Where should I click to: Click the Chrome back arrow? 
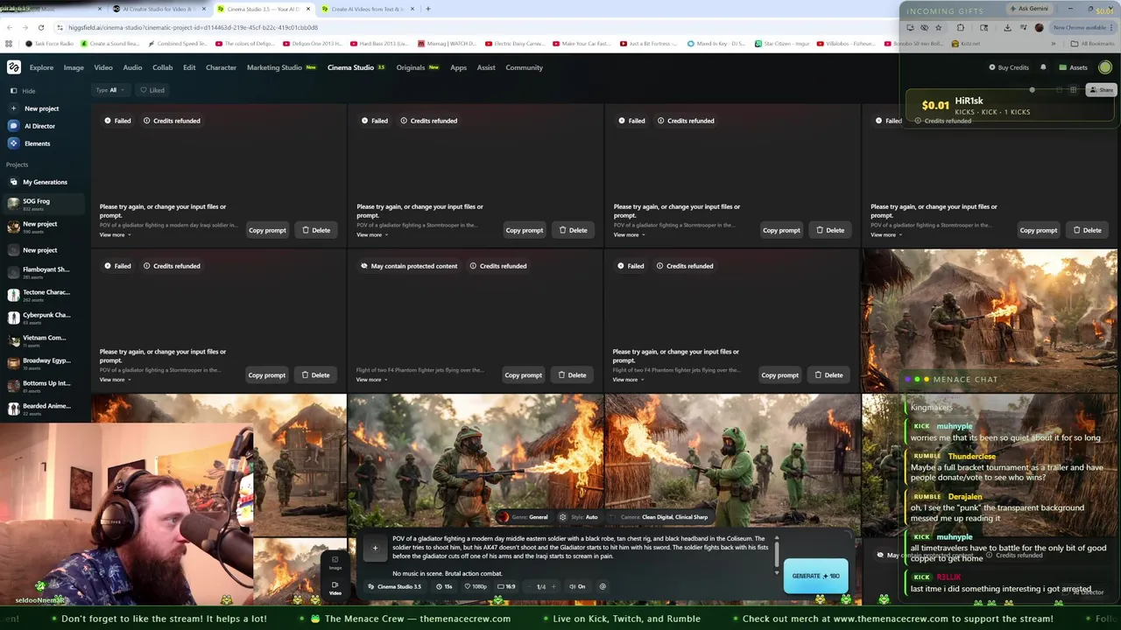(9, 27)
